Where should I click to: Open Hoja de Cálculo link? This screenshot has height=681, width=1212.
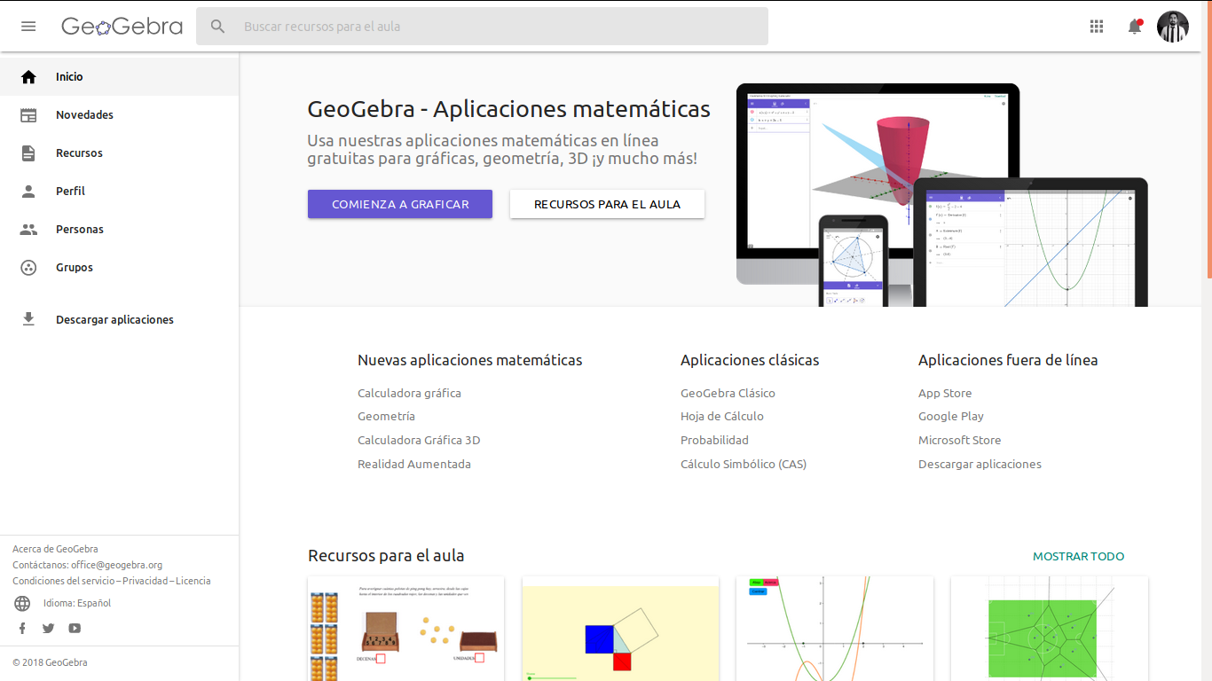(722, 416)
